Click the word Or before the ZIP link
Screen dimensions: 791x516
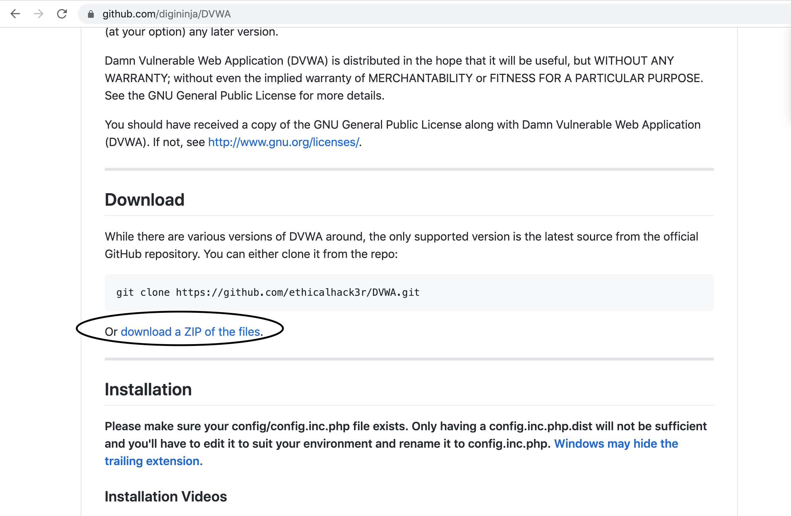111,332
